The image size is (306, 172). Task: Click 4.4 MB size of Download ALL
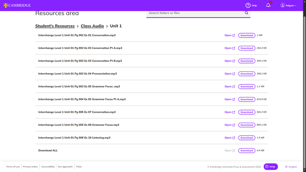tap(260, 151)
